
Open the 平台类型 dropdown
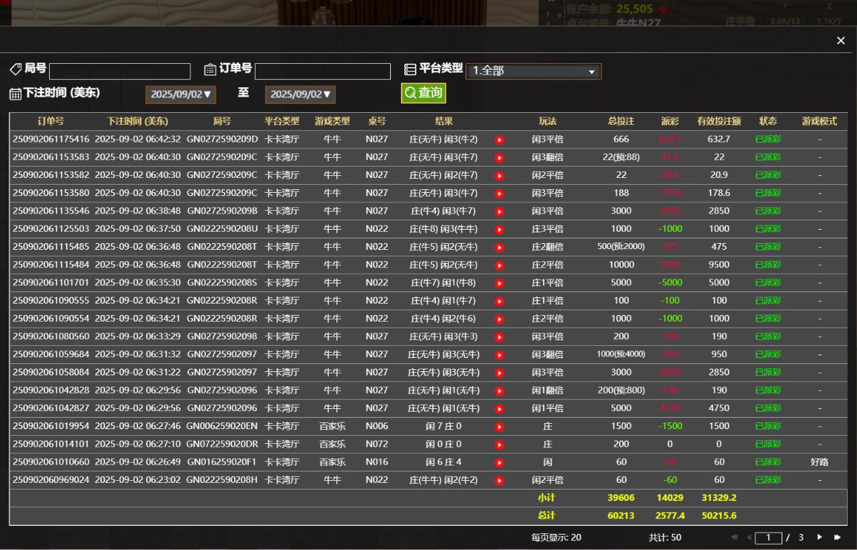533,71
